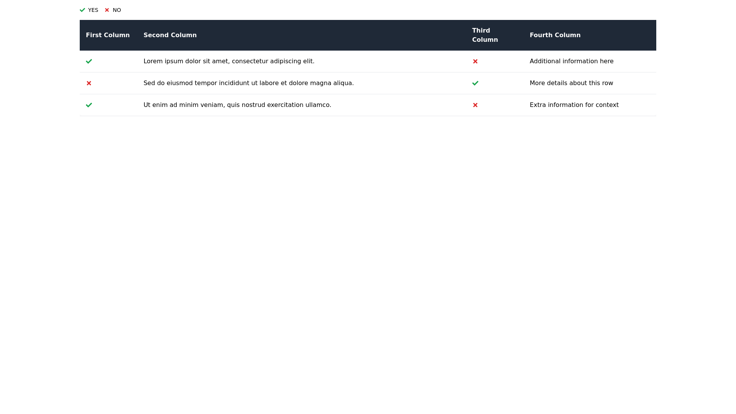Image resolution: width=736 pixels, height=414 pixels.
Task: Click the green checkmark in the YES legend
Action: tap(82, 10)
